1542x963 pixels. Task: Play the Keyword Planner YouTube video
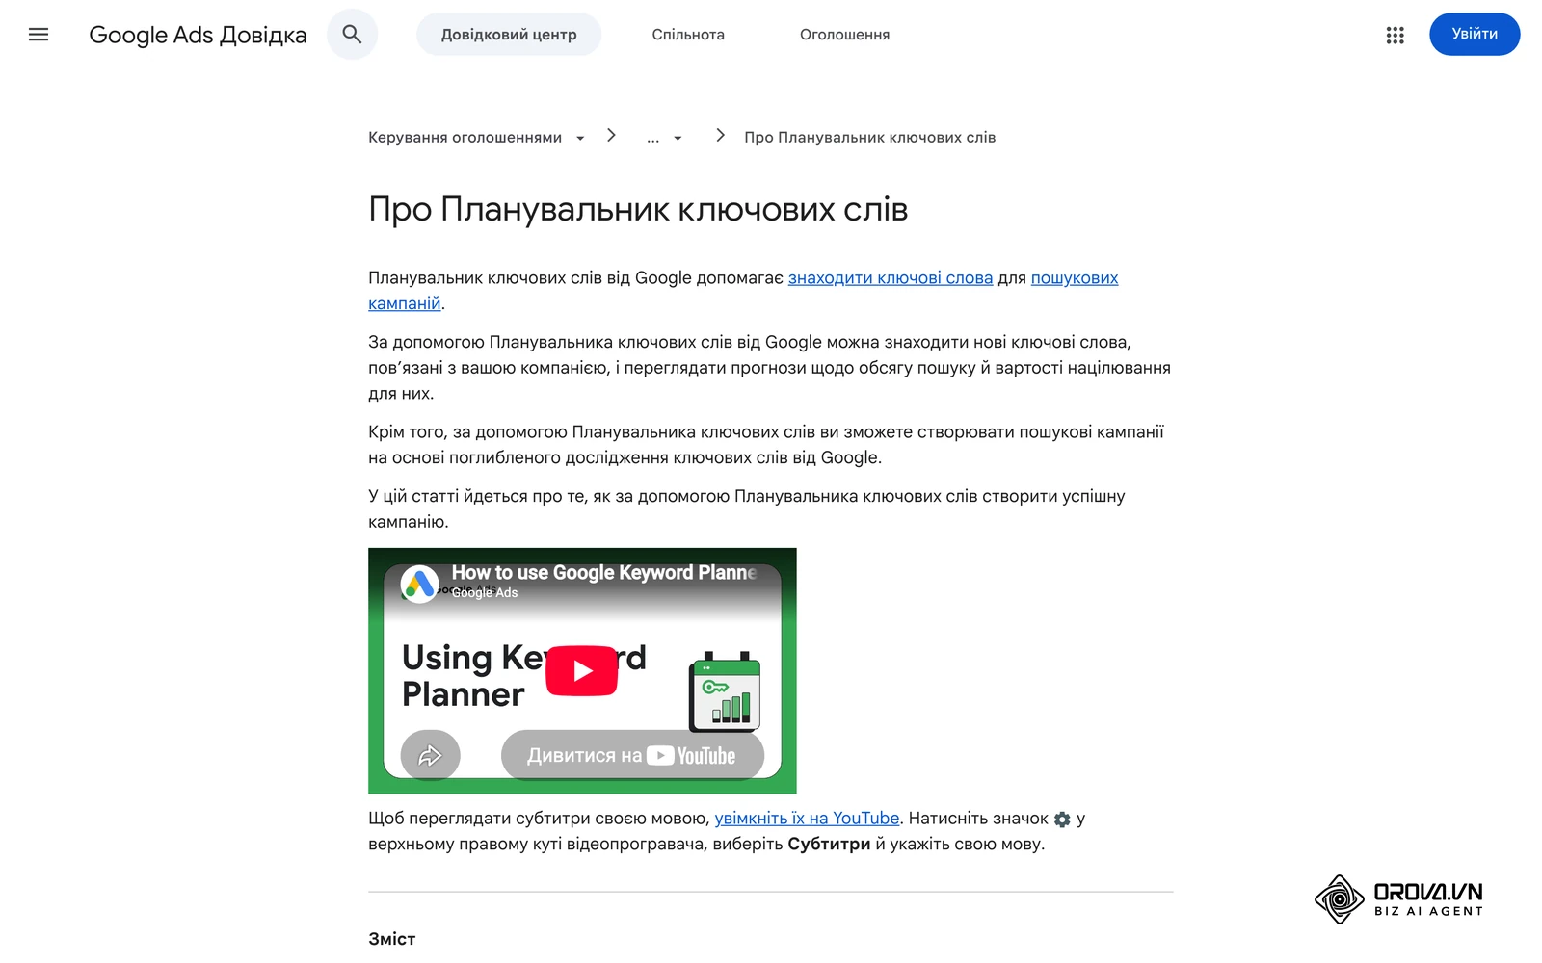581,670
